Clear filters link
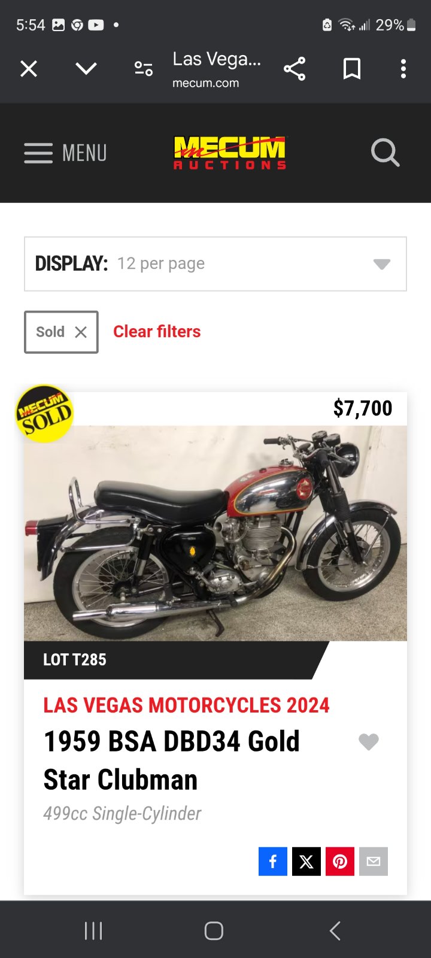The width and height of the screenshot is (431, 958). [x=157, y=332]
